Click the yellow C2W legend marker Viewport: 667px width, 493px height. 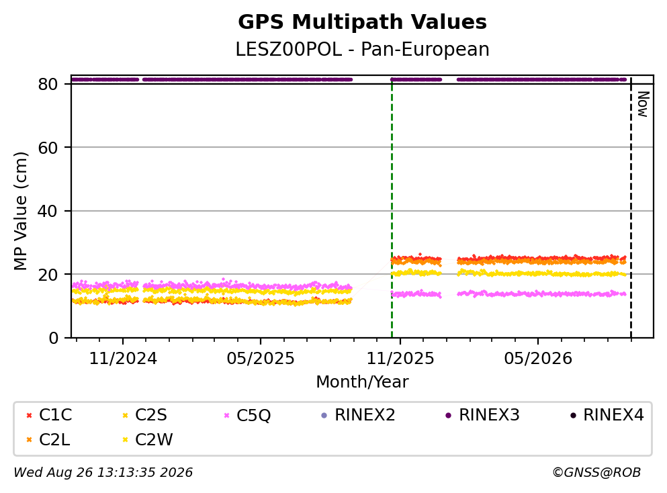click(125, 440)
